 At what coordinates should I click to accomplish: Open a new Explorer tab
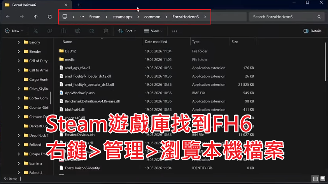click(79, 5)
